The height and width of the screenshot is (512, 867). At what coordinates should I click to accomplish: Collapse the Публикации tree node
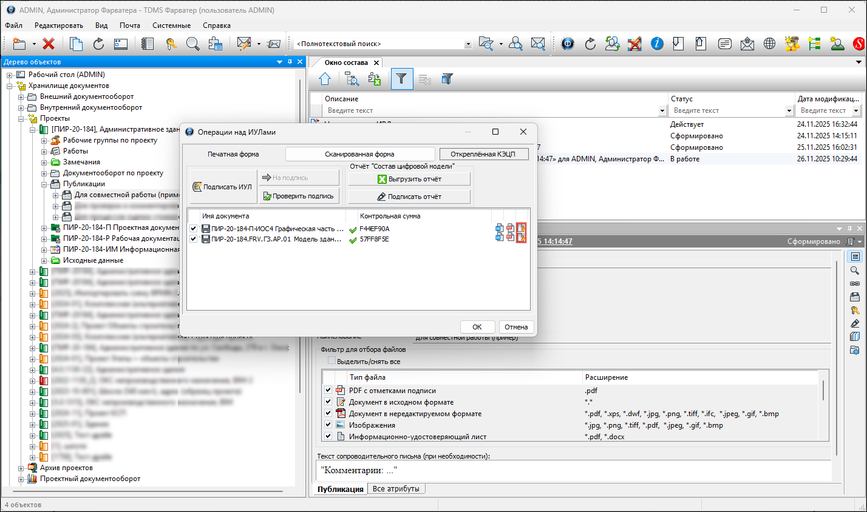tap(44, 184)
